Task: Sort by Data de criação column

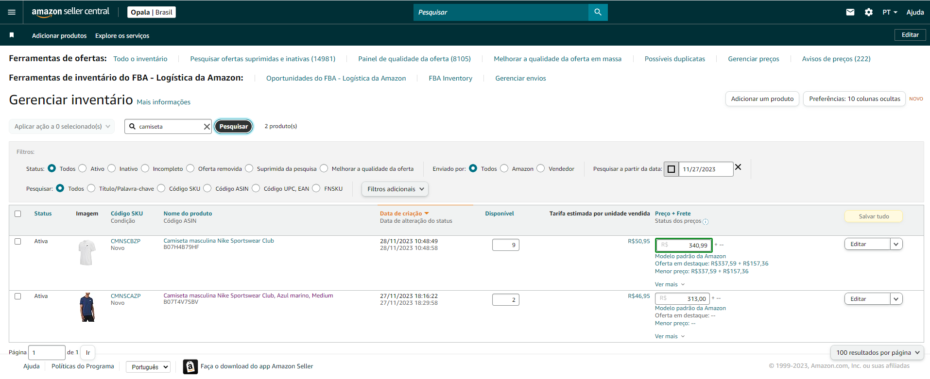Action: [x=404, y=214]
